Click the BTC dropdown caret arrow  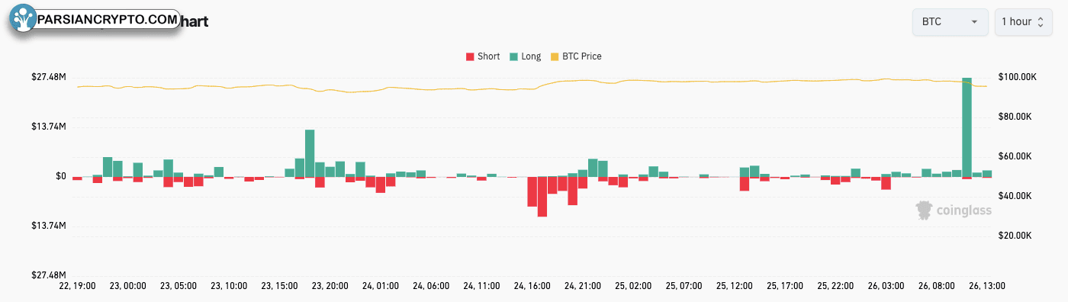click(x=974, y=22)
